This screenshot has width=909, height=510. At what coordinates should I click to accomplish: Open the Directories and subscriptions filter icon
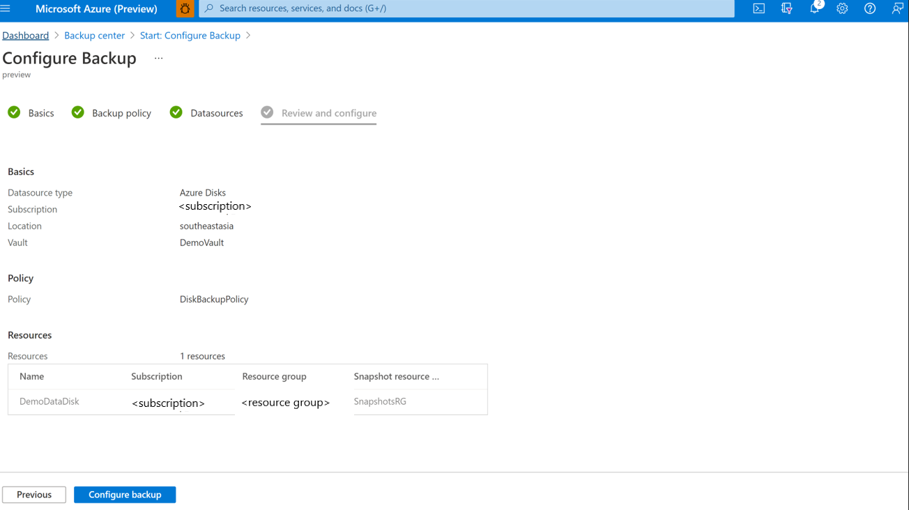(787, 9)
